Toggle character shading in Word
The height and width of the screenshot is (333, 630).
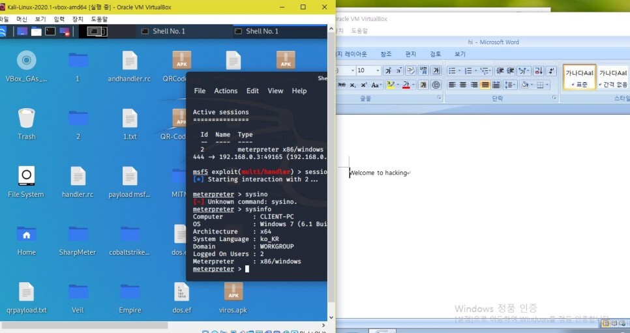click(423, 85)
